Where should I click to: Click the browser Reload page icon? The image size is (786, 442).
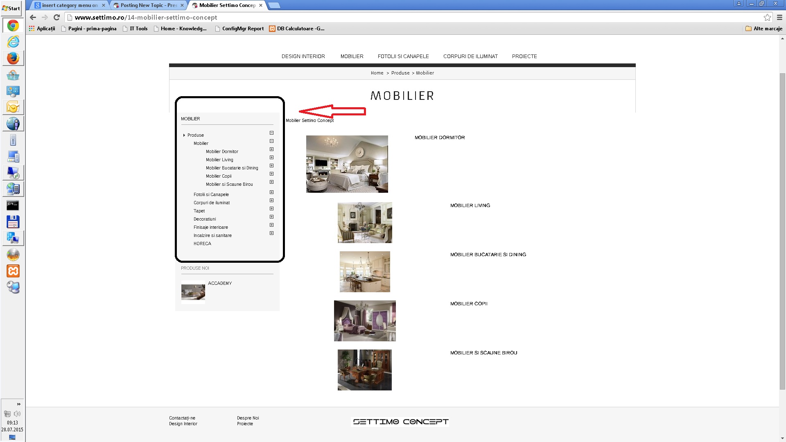[57, 17]
